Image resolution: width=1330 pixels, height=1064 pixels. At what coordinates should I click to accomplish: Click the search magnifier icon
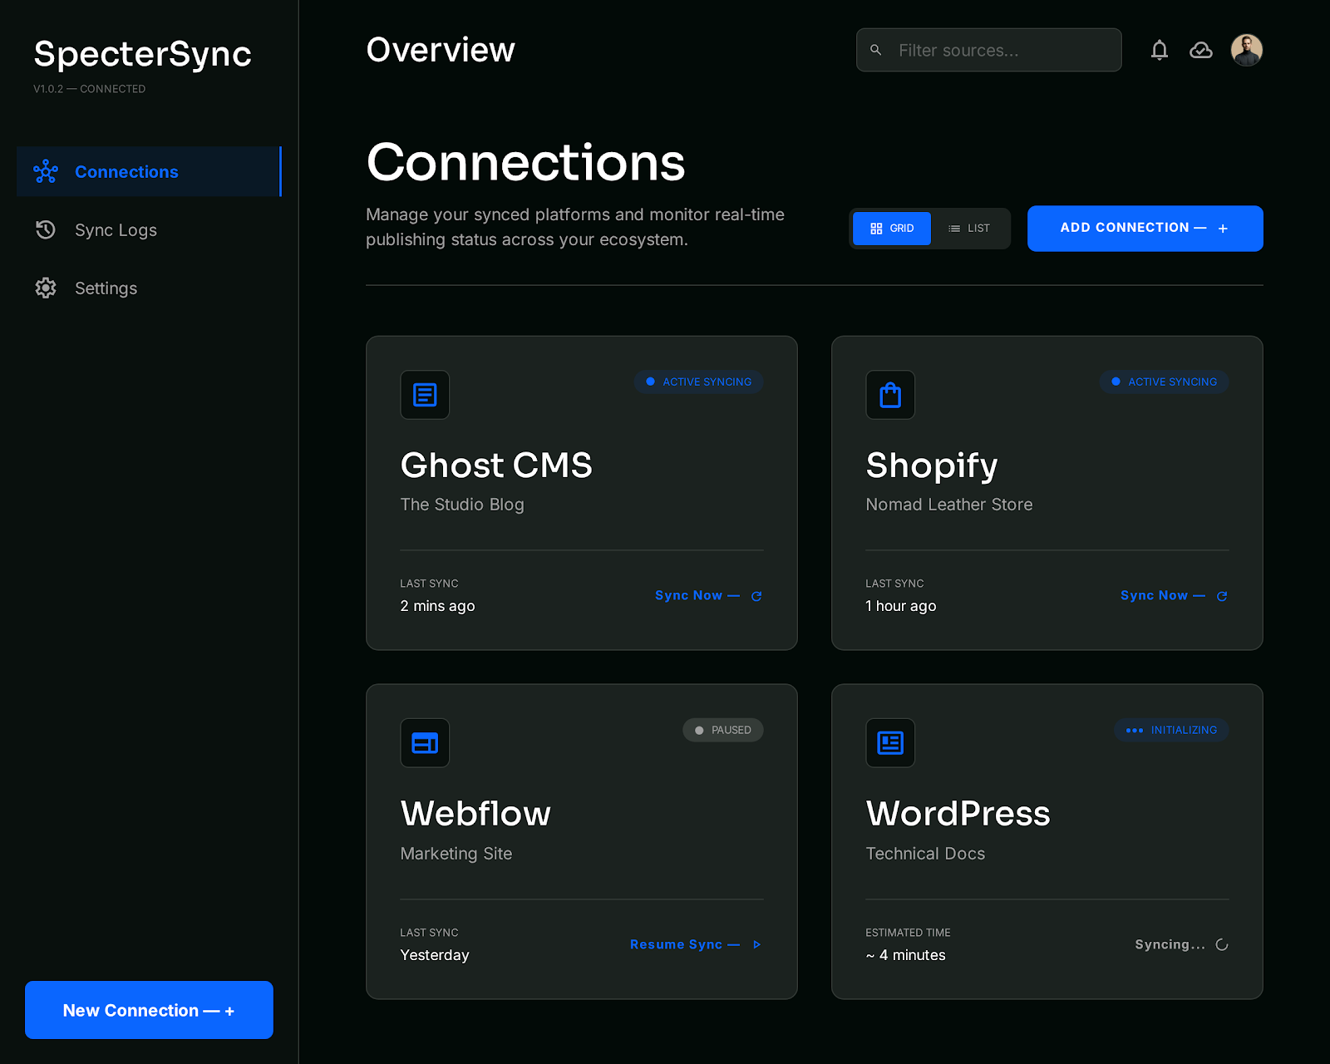click(875, 50)
